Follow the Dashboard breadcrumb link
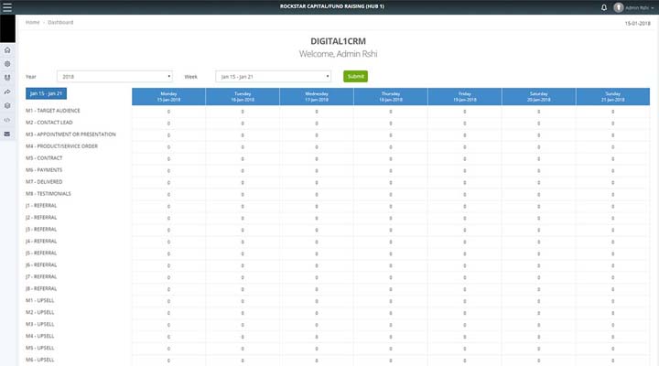 (60, 22)
